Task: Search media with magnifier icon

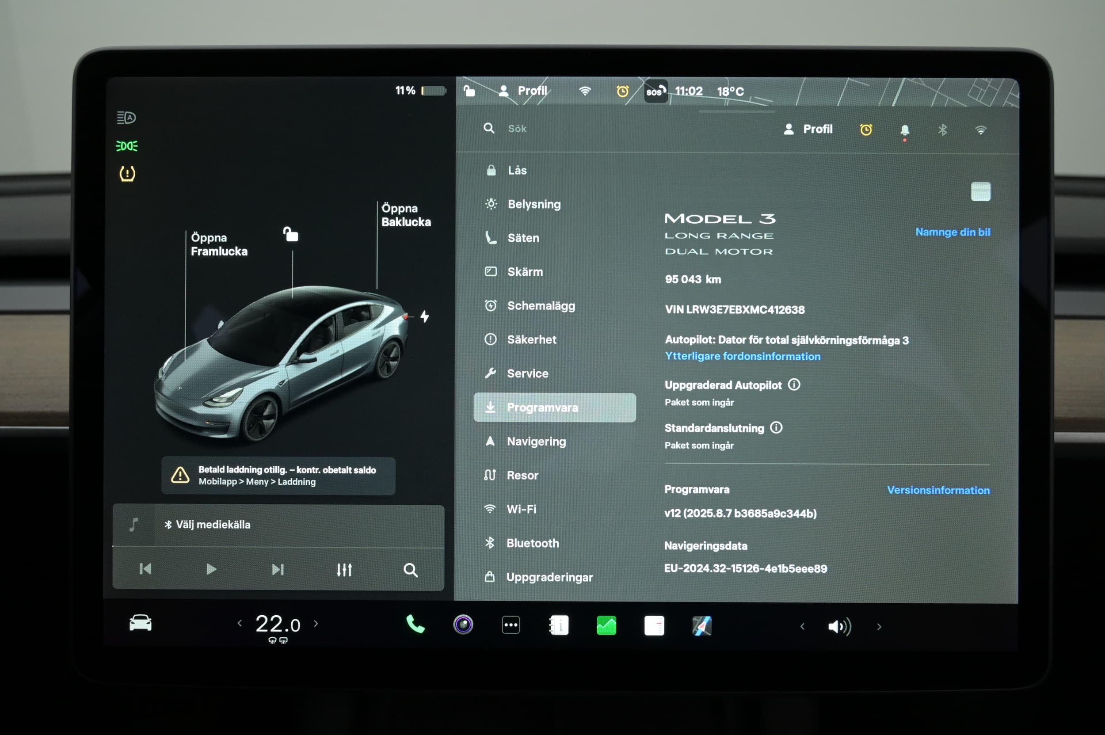Action: (411, 570)
